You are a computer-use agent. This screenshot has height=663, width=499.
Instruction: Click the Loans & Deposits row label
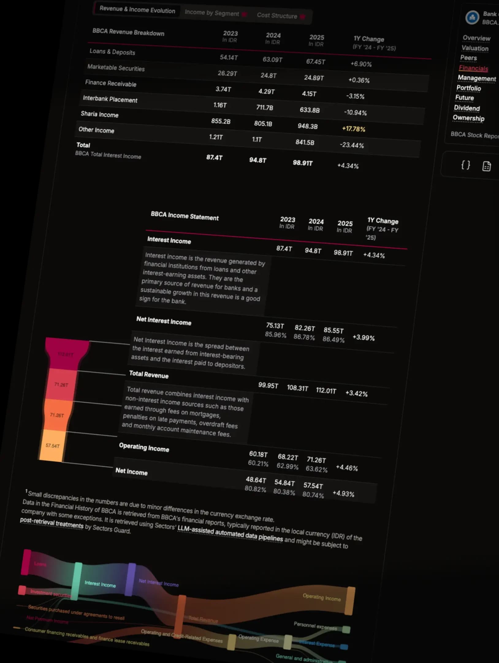112,52
